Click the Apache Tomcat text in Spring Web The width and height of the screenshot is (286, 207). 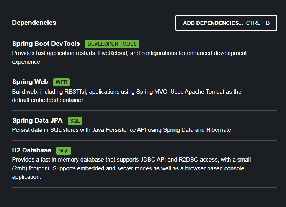coord(204,92)
